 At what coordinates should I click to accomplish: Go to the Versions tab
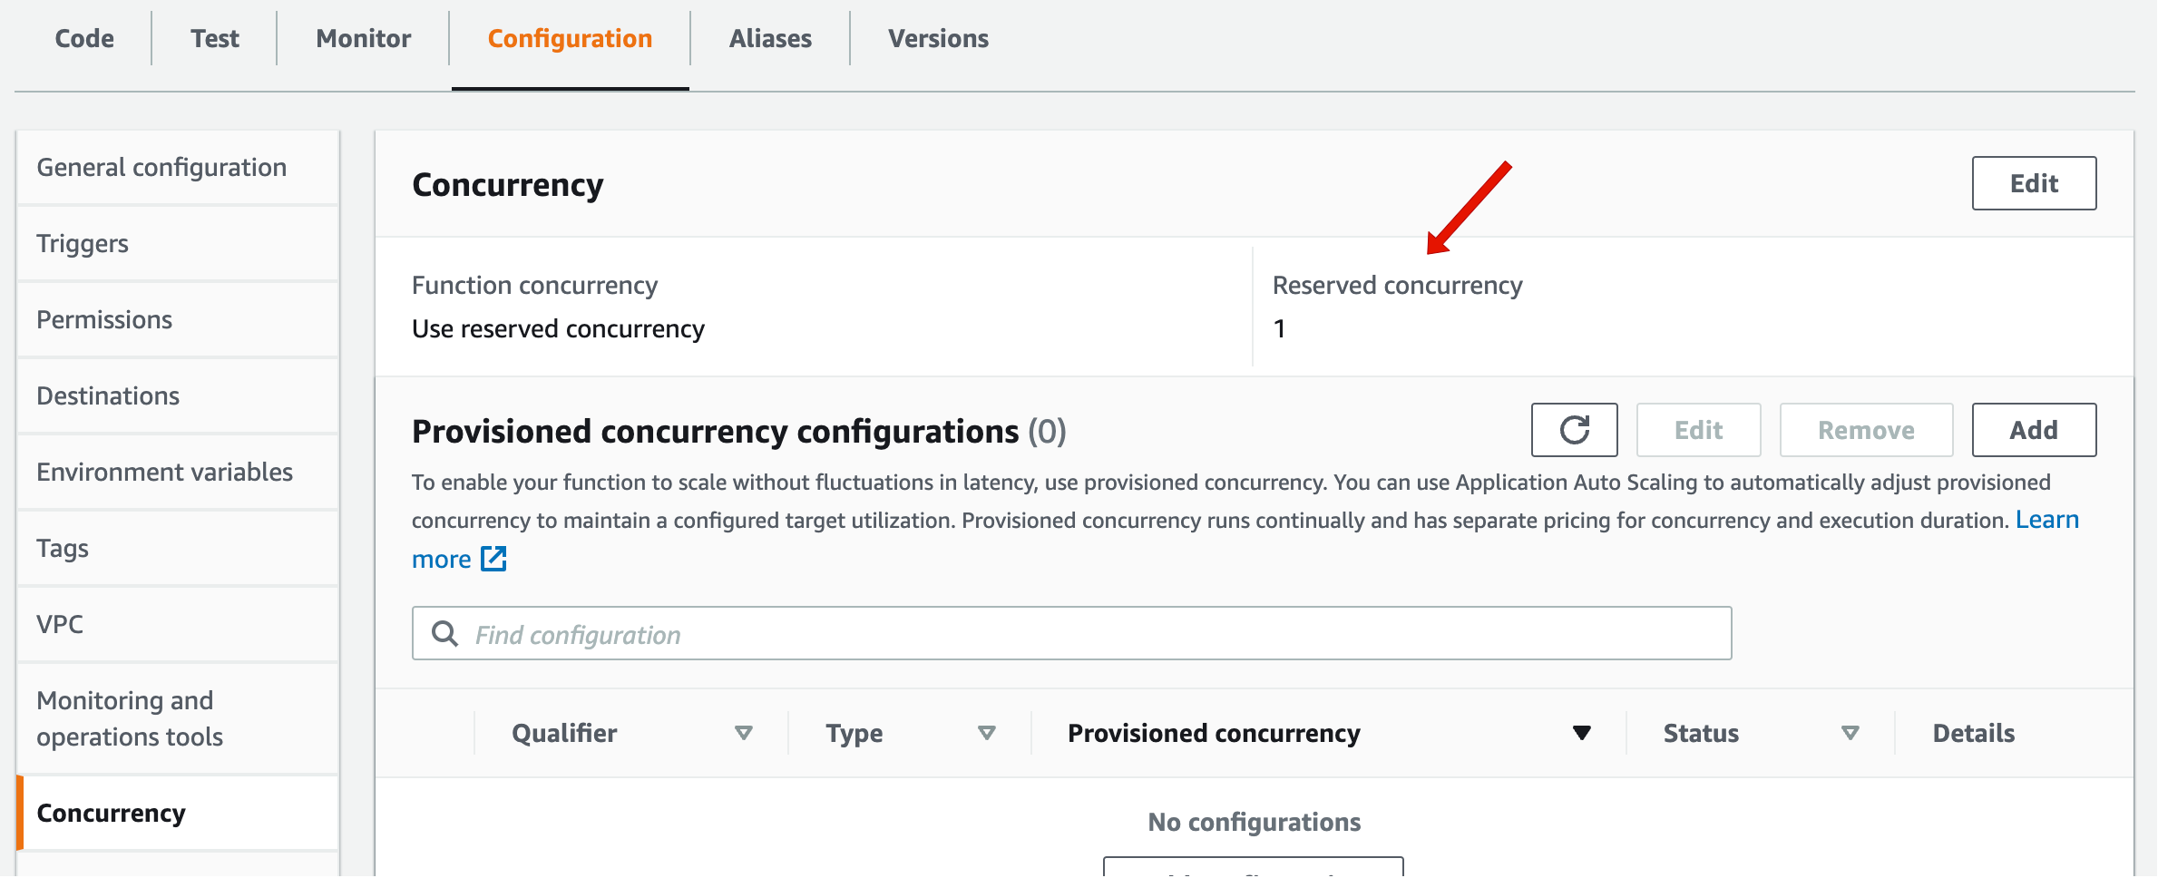tap(938, 38)
